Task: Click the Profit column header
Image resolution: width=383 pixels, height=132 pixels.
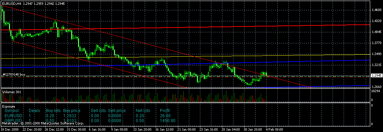Action: point(165,111)
